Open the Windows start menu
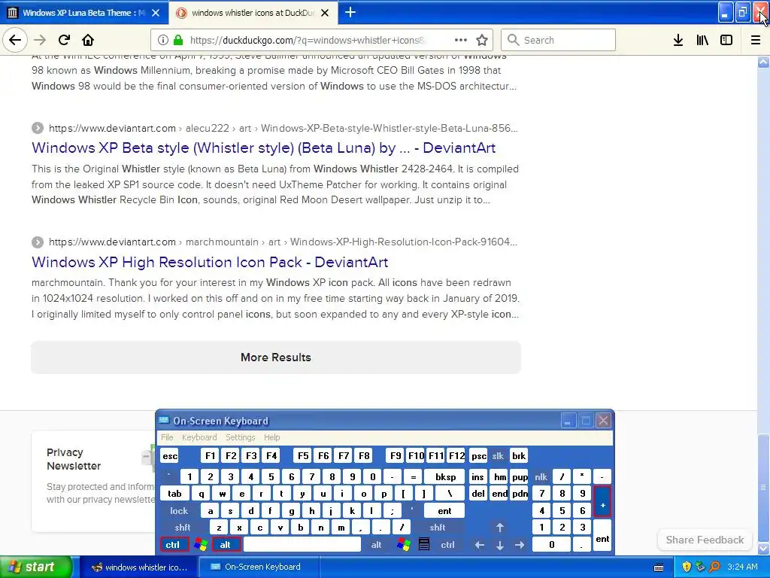Screen dimensions: 770x578 pyautogui.click(x=36, y=567)
